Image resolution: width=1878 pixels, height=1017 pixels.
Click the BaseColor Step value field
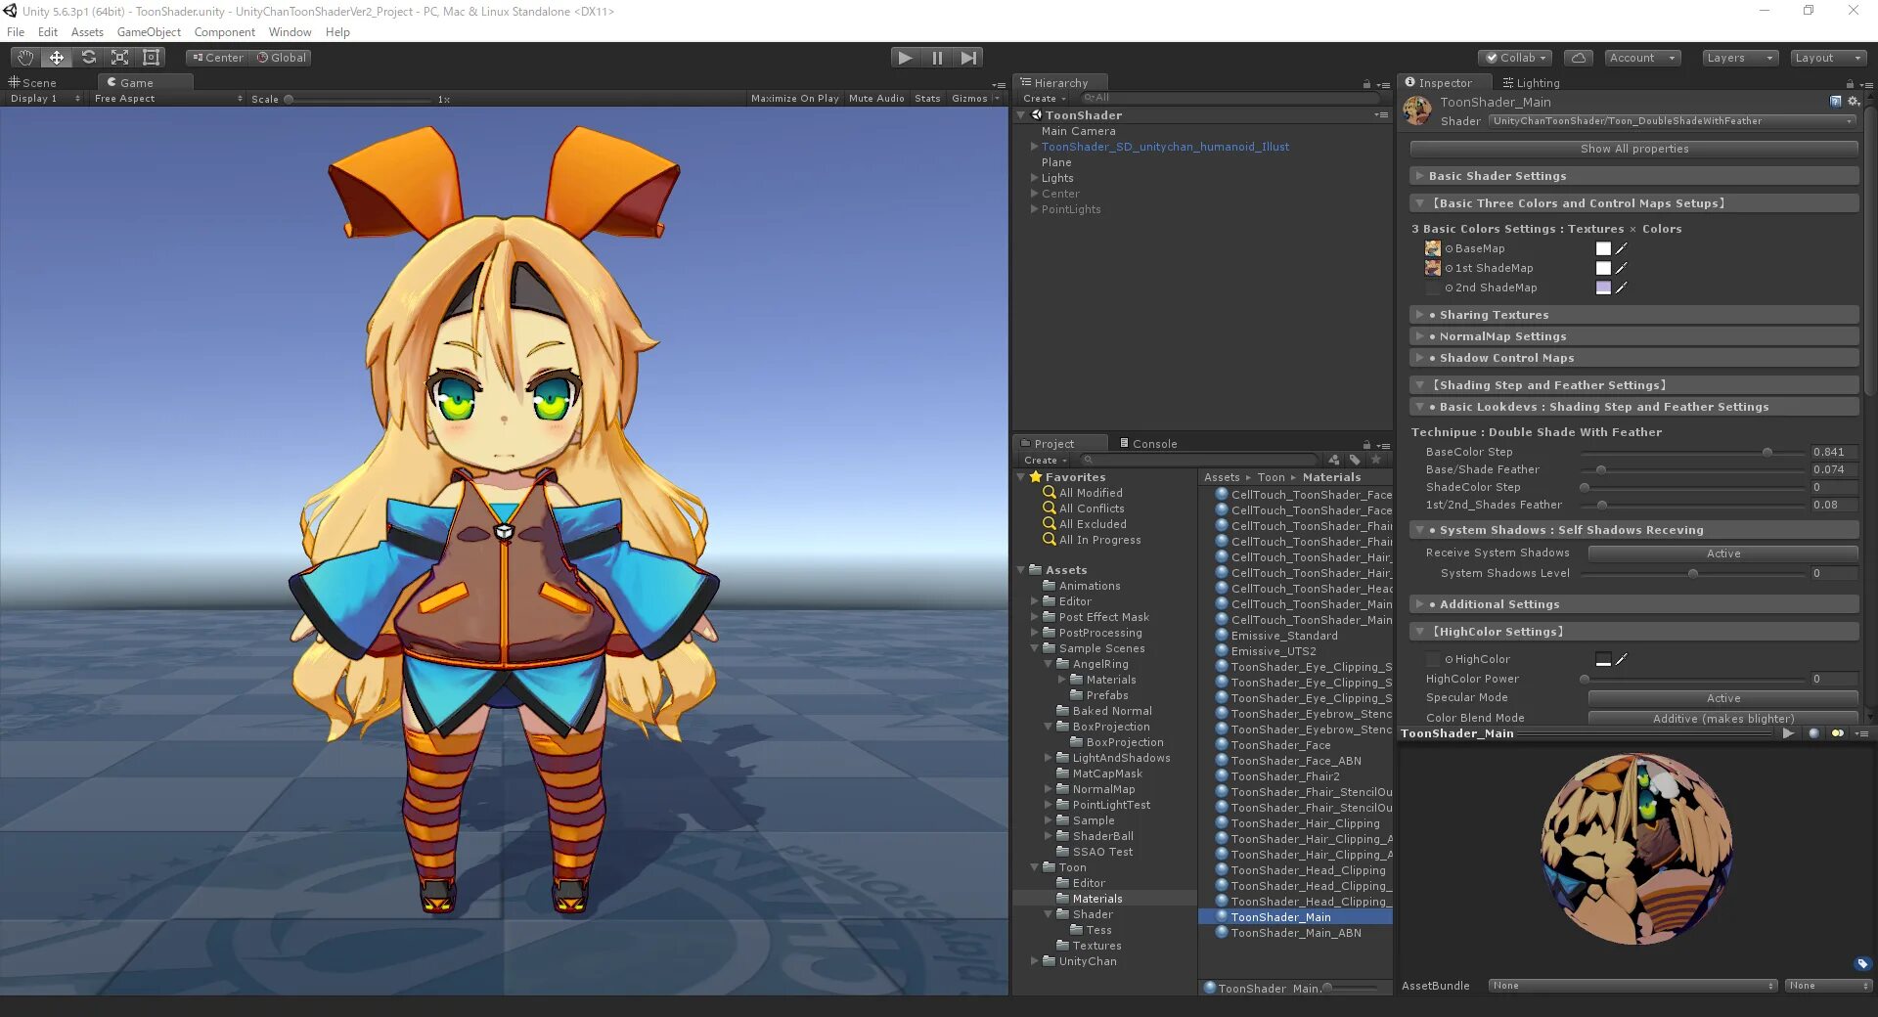pyautogui.click(x=1834, y=452)
